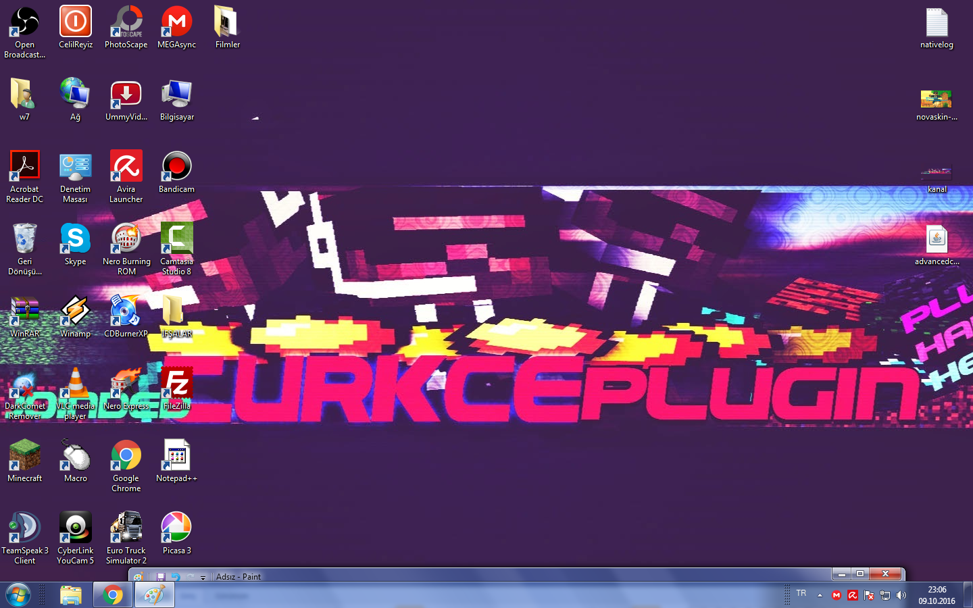Switch to Paint on the taskbar

pos(155,595)
